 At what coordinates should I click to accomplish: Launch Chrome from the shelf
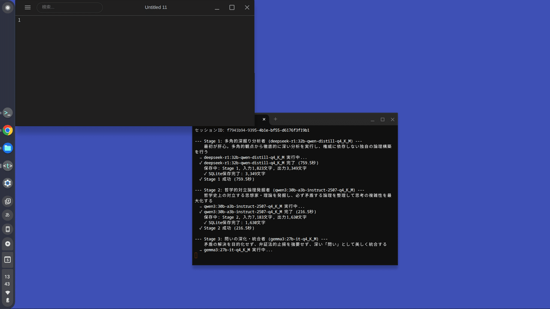tap(7, 130)
